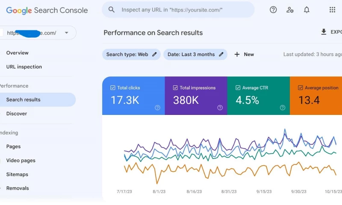Open Total impressions help icon

tap(220, 108)
